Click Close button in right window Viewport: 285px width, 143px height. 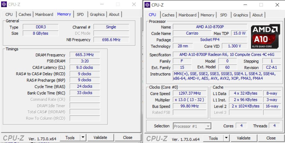271,138
